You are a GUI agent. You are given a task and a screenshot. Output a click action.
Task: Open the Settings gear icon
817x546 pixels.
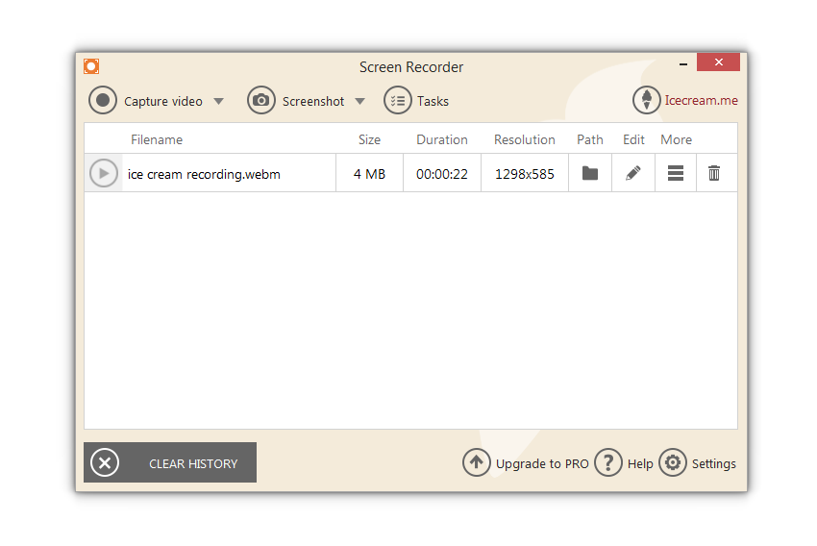[x=673, y=462]
